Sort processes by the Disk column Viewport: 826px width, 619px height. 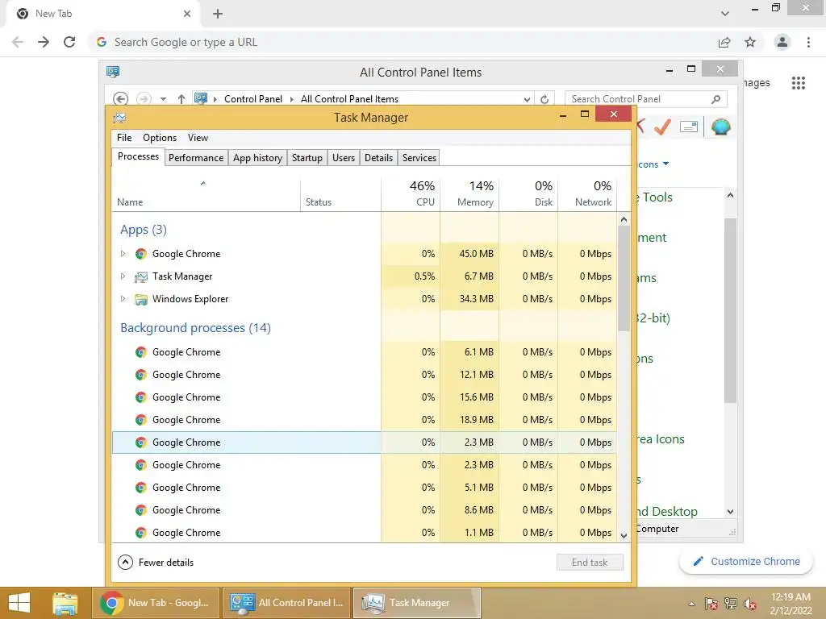[529, 194]
